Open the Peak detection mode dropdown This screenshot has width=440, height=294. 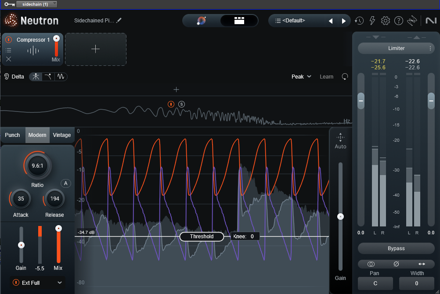pos(301,77)
